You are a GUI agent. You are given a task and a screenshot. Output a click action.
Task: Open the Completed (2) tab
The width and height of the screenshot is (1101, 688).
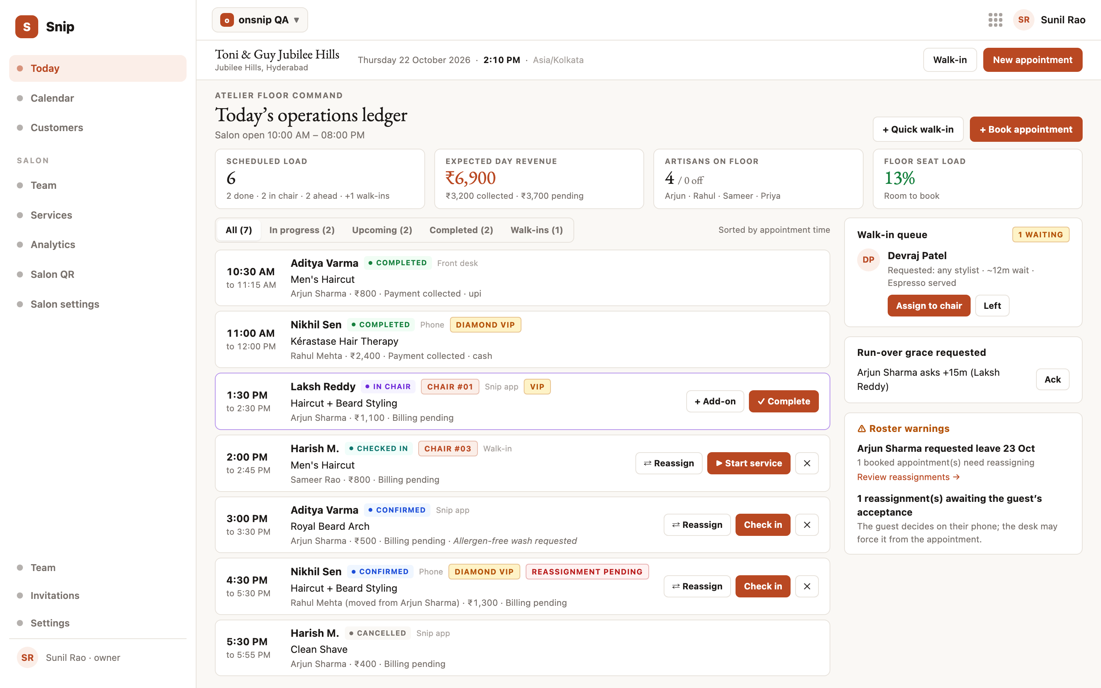point(461,230)
